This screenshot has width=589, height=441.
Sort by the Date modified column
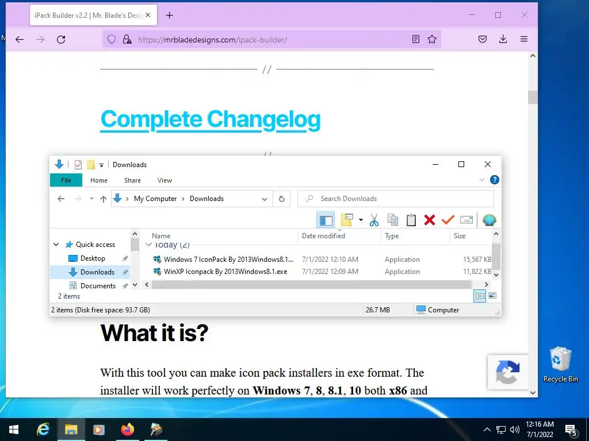(x=323, y=236)
